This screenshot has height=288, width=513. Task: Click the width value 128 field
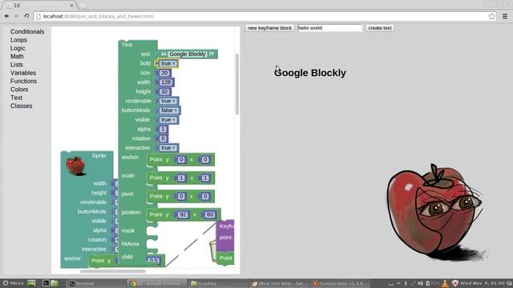pos(166,82)
